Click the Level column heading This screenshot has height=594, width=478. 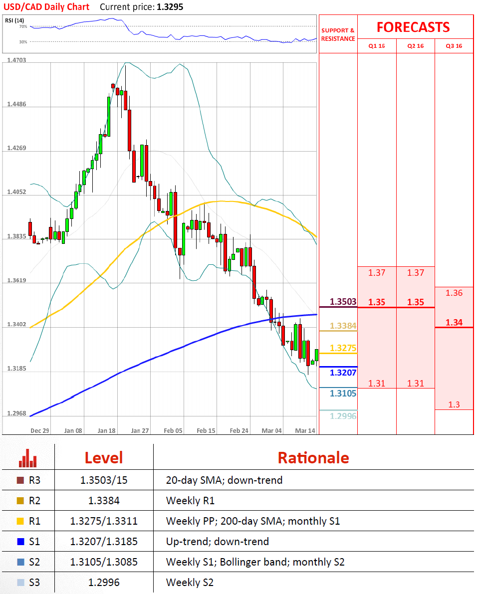[x=104, y=458]
